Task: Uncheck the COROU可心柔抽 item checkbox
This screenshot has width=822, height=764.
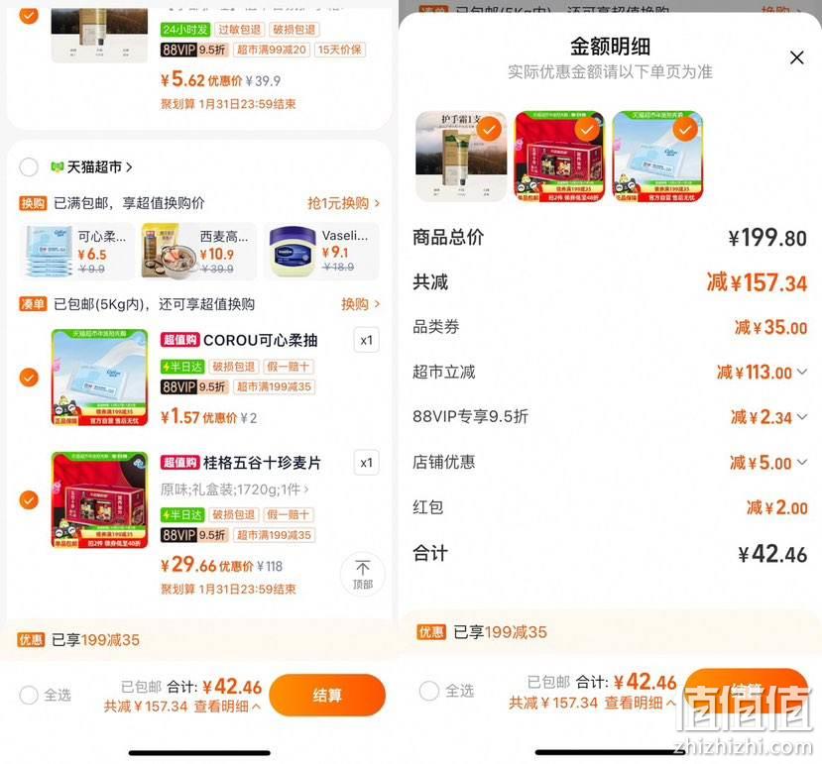Action: pyautogui.click(x=29, y=378)
